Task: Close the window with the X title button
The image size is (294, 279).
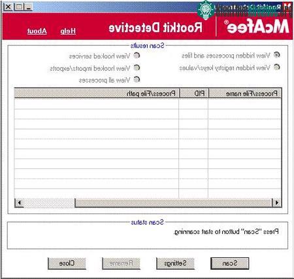Action: 8,7
